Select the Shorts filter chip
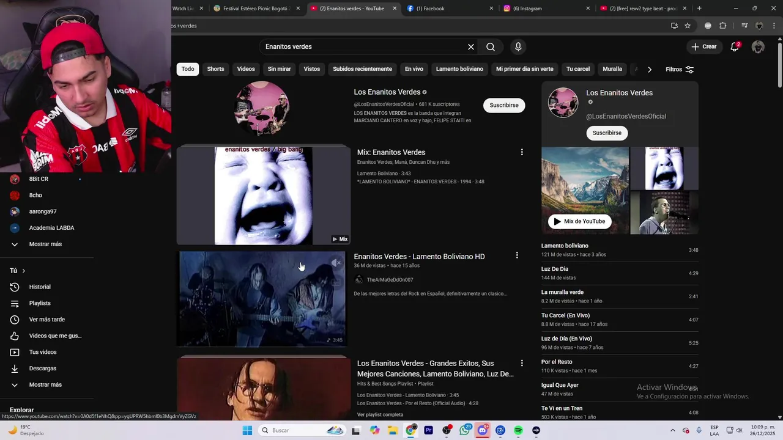783x440 pixels. click(215, 69)
